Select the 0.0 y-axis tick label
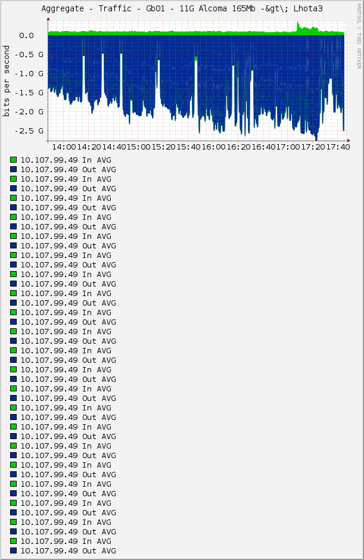Screen dimensions: 364x560 point(26,36)
